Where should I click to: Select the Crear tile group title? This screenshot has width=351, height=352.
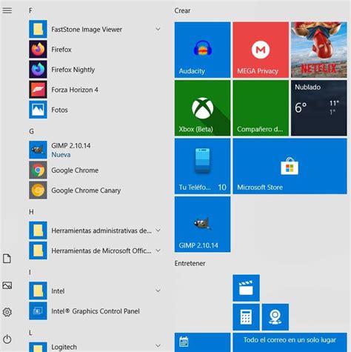(182, 10)
